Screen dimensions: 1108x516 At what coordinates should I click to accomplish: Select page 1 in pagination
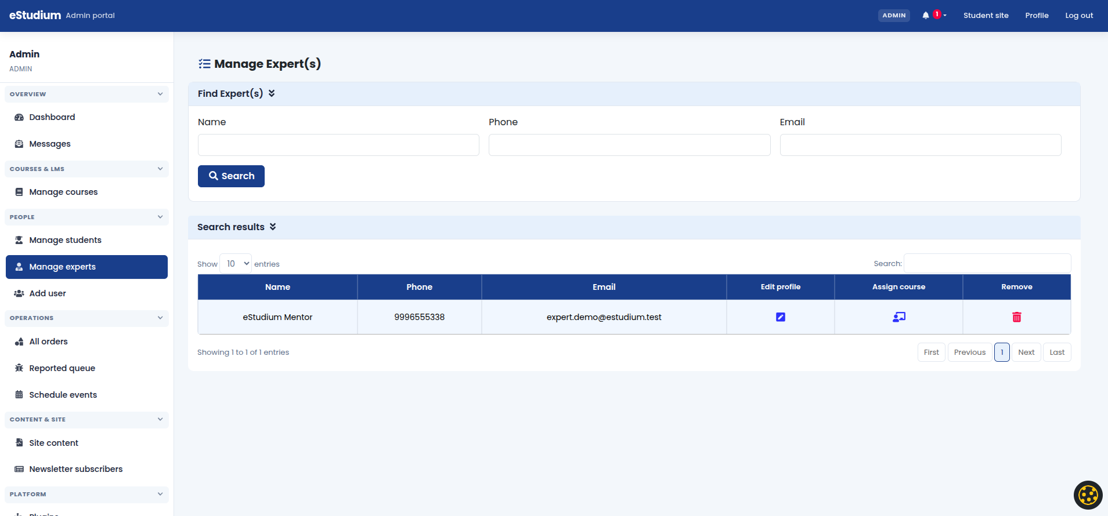1002,353
